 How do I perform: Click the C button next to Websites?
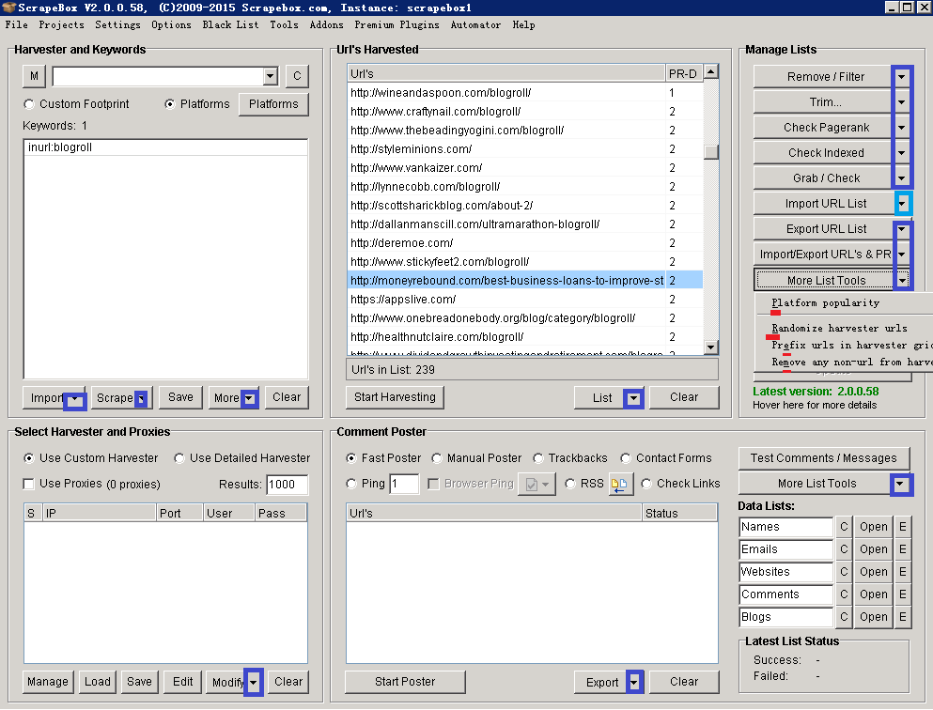click(844, 572)
